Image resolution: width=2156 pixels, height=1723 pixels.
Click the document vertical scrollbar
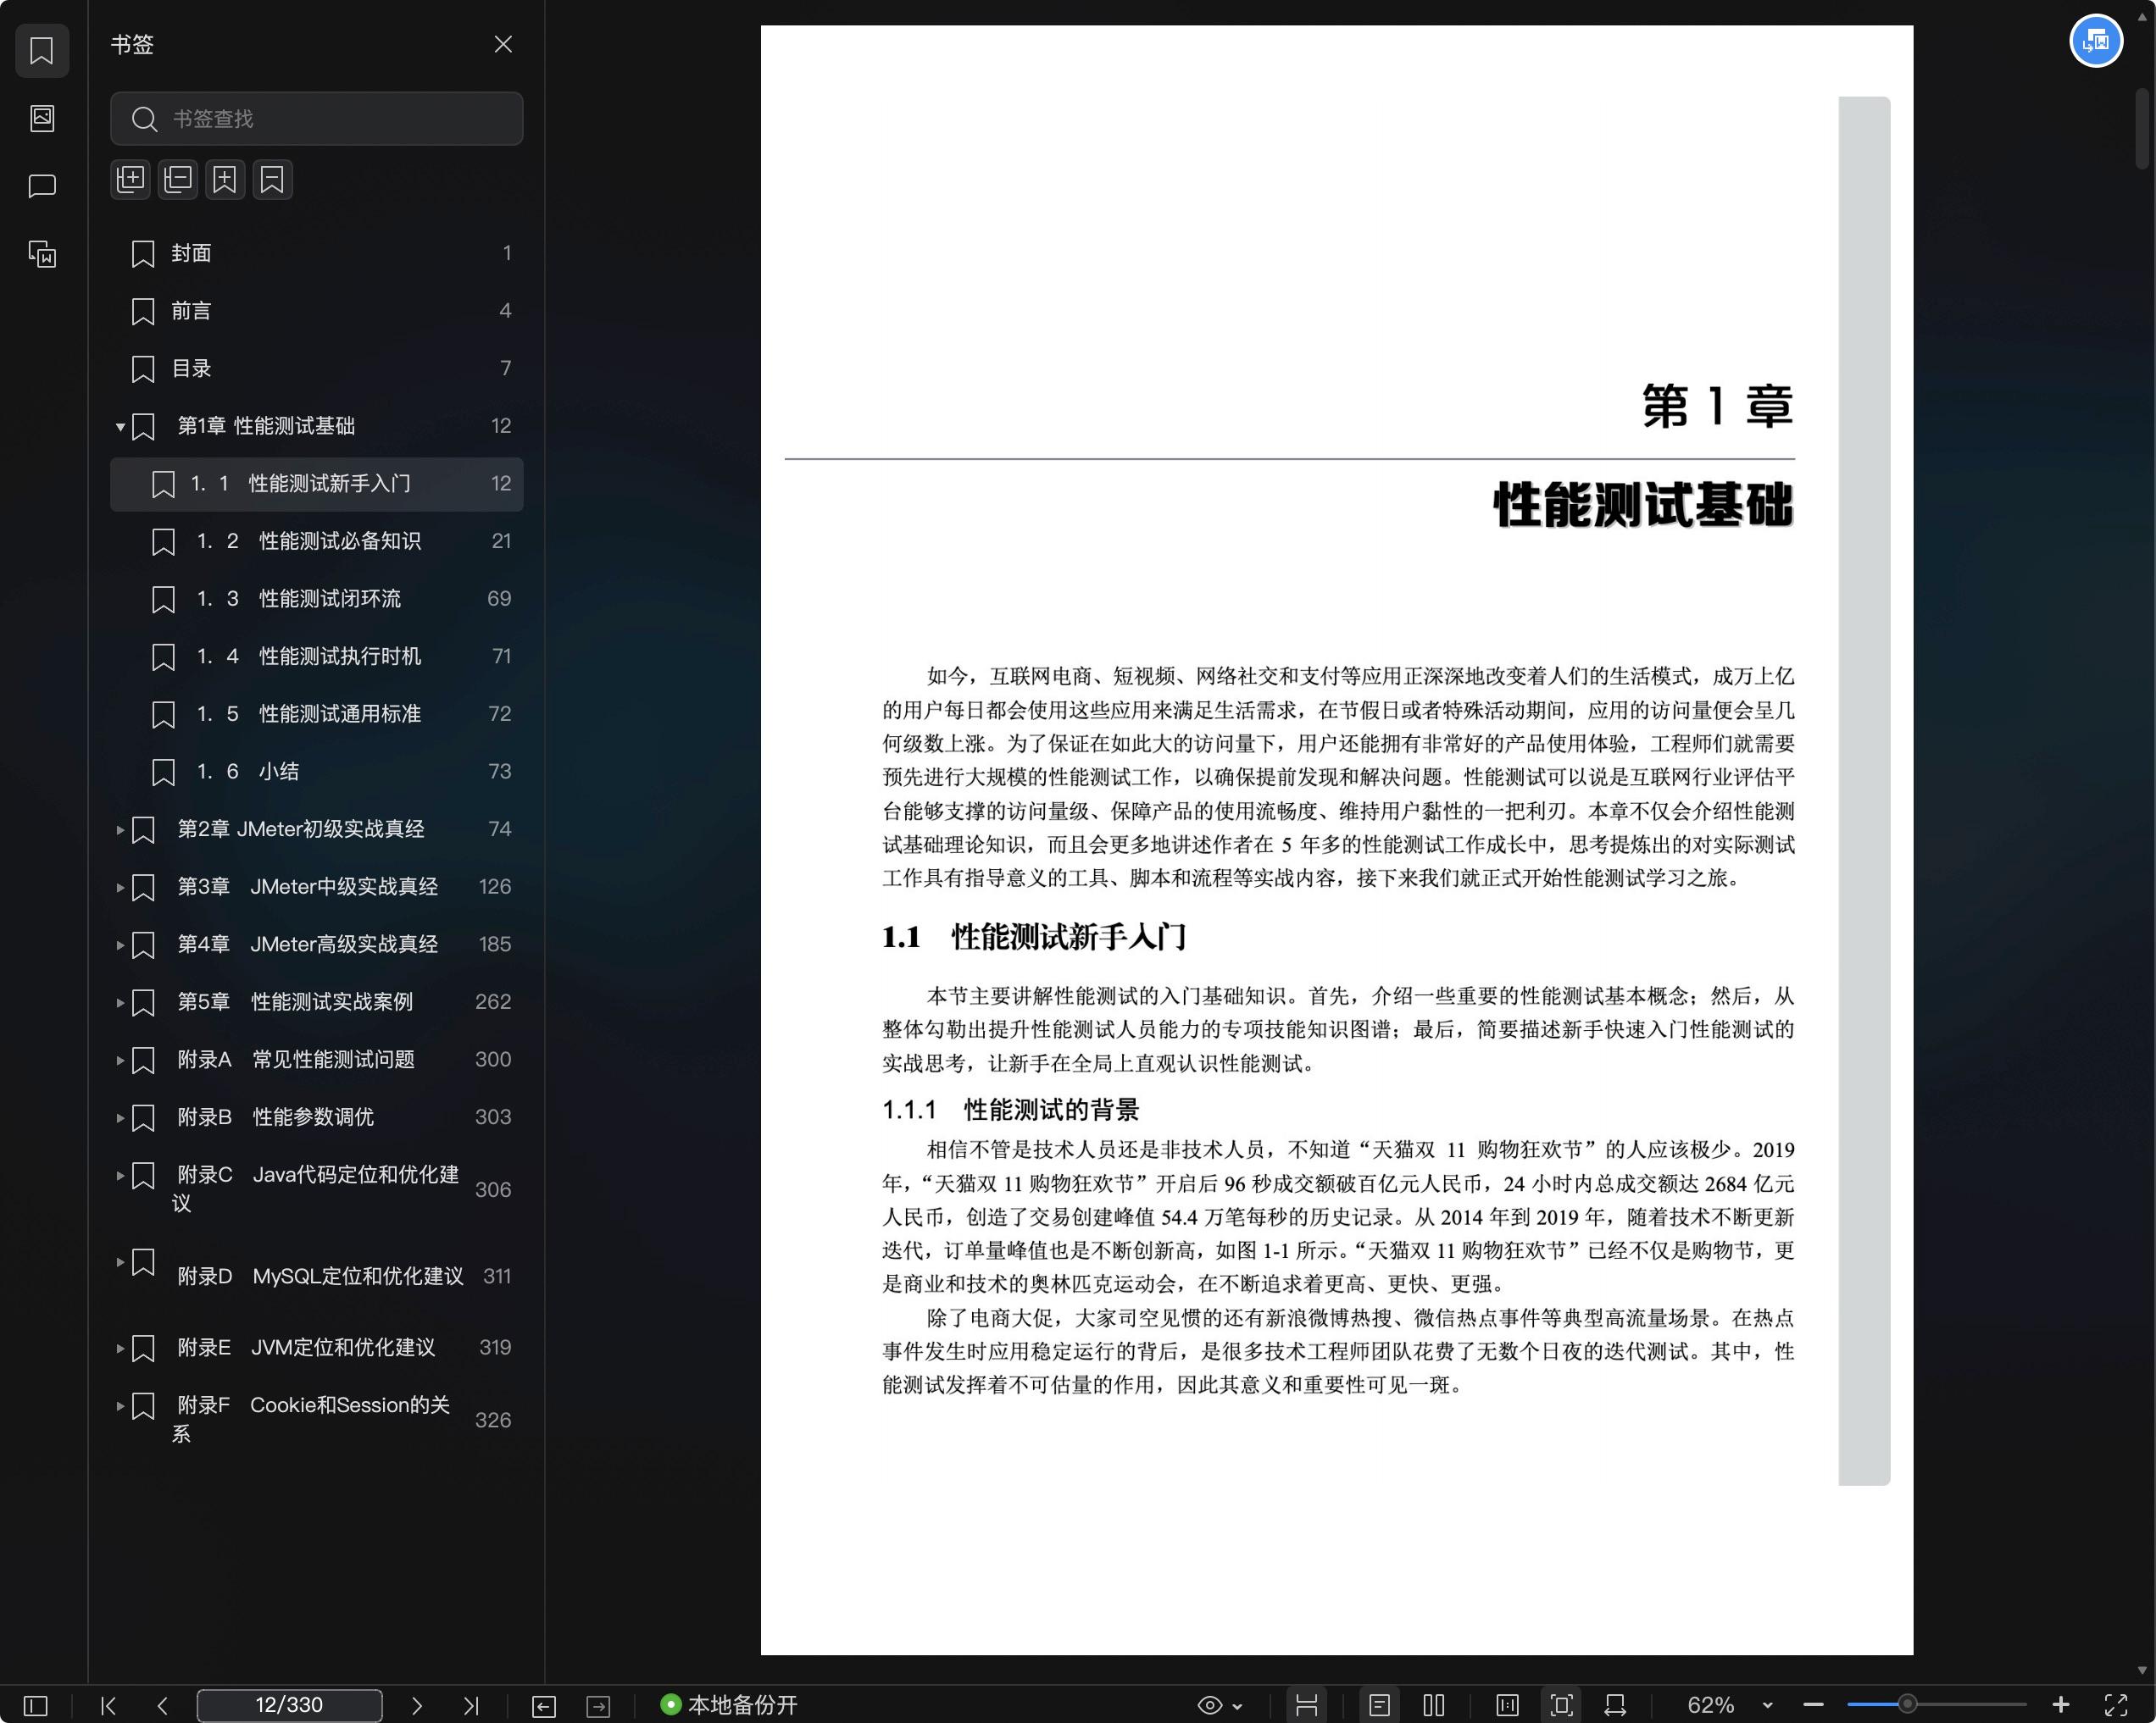point(2142,128)
